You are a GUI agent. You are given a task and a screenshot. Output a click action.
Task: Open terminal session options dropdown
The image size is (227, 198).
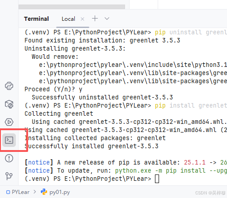pos(107,19)
